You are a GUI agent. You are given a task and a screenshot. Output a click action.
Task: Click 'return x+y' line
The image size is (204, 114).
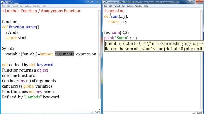pyautogui.click(x=117, y=22)
